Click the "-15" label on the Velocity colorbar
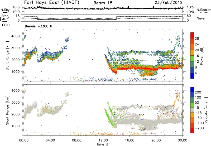The height and width of the screenshot is (146, 211). (198, 113)
